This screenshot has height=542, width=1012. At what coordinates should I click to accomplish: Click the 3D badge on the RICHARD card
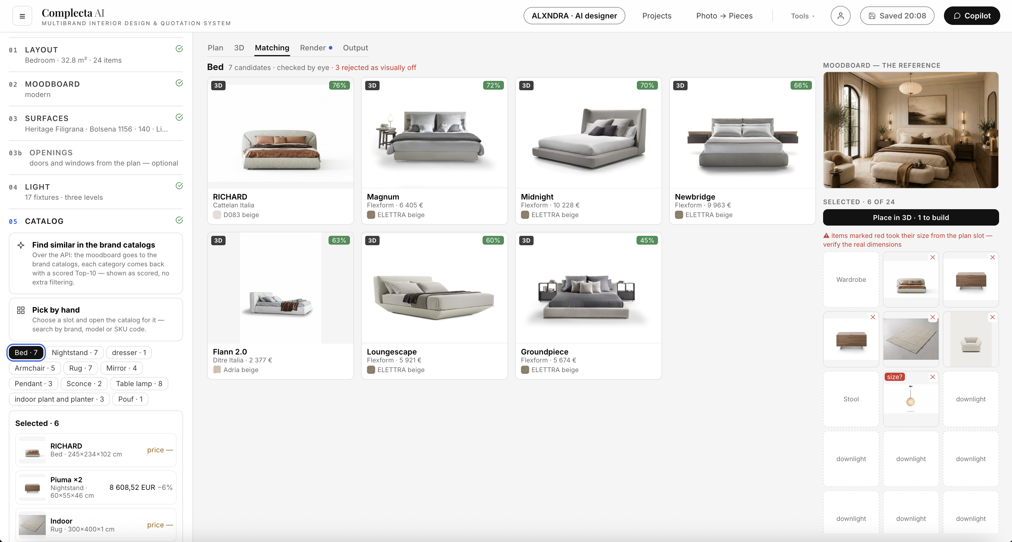(218, 85)
